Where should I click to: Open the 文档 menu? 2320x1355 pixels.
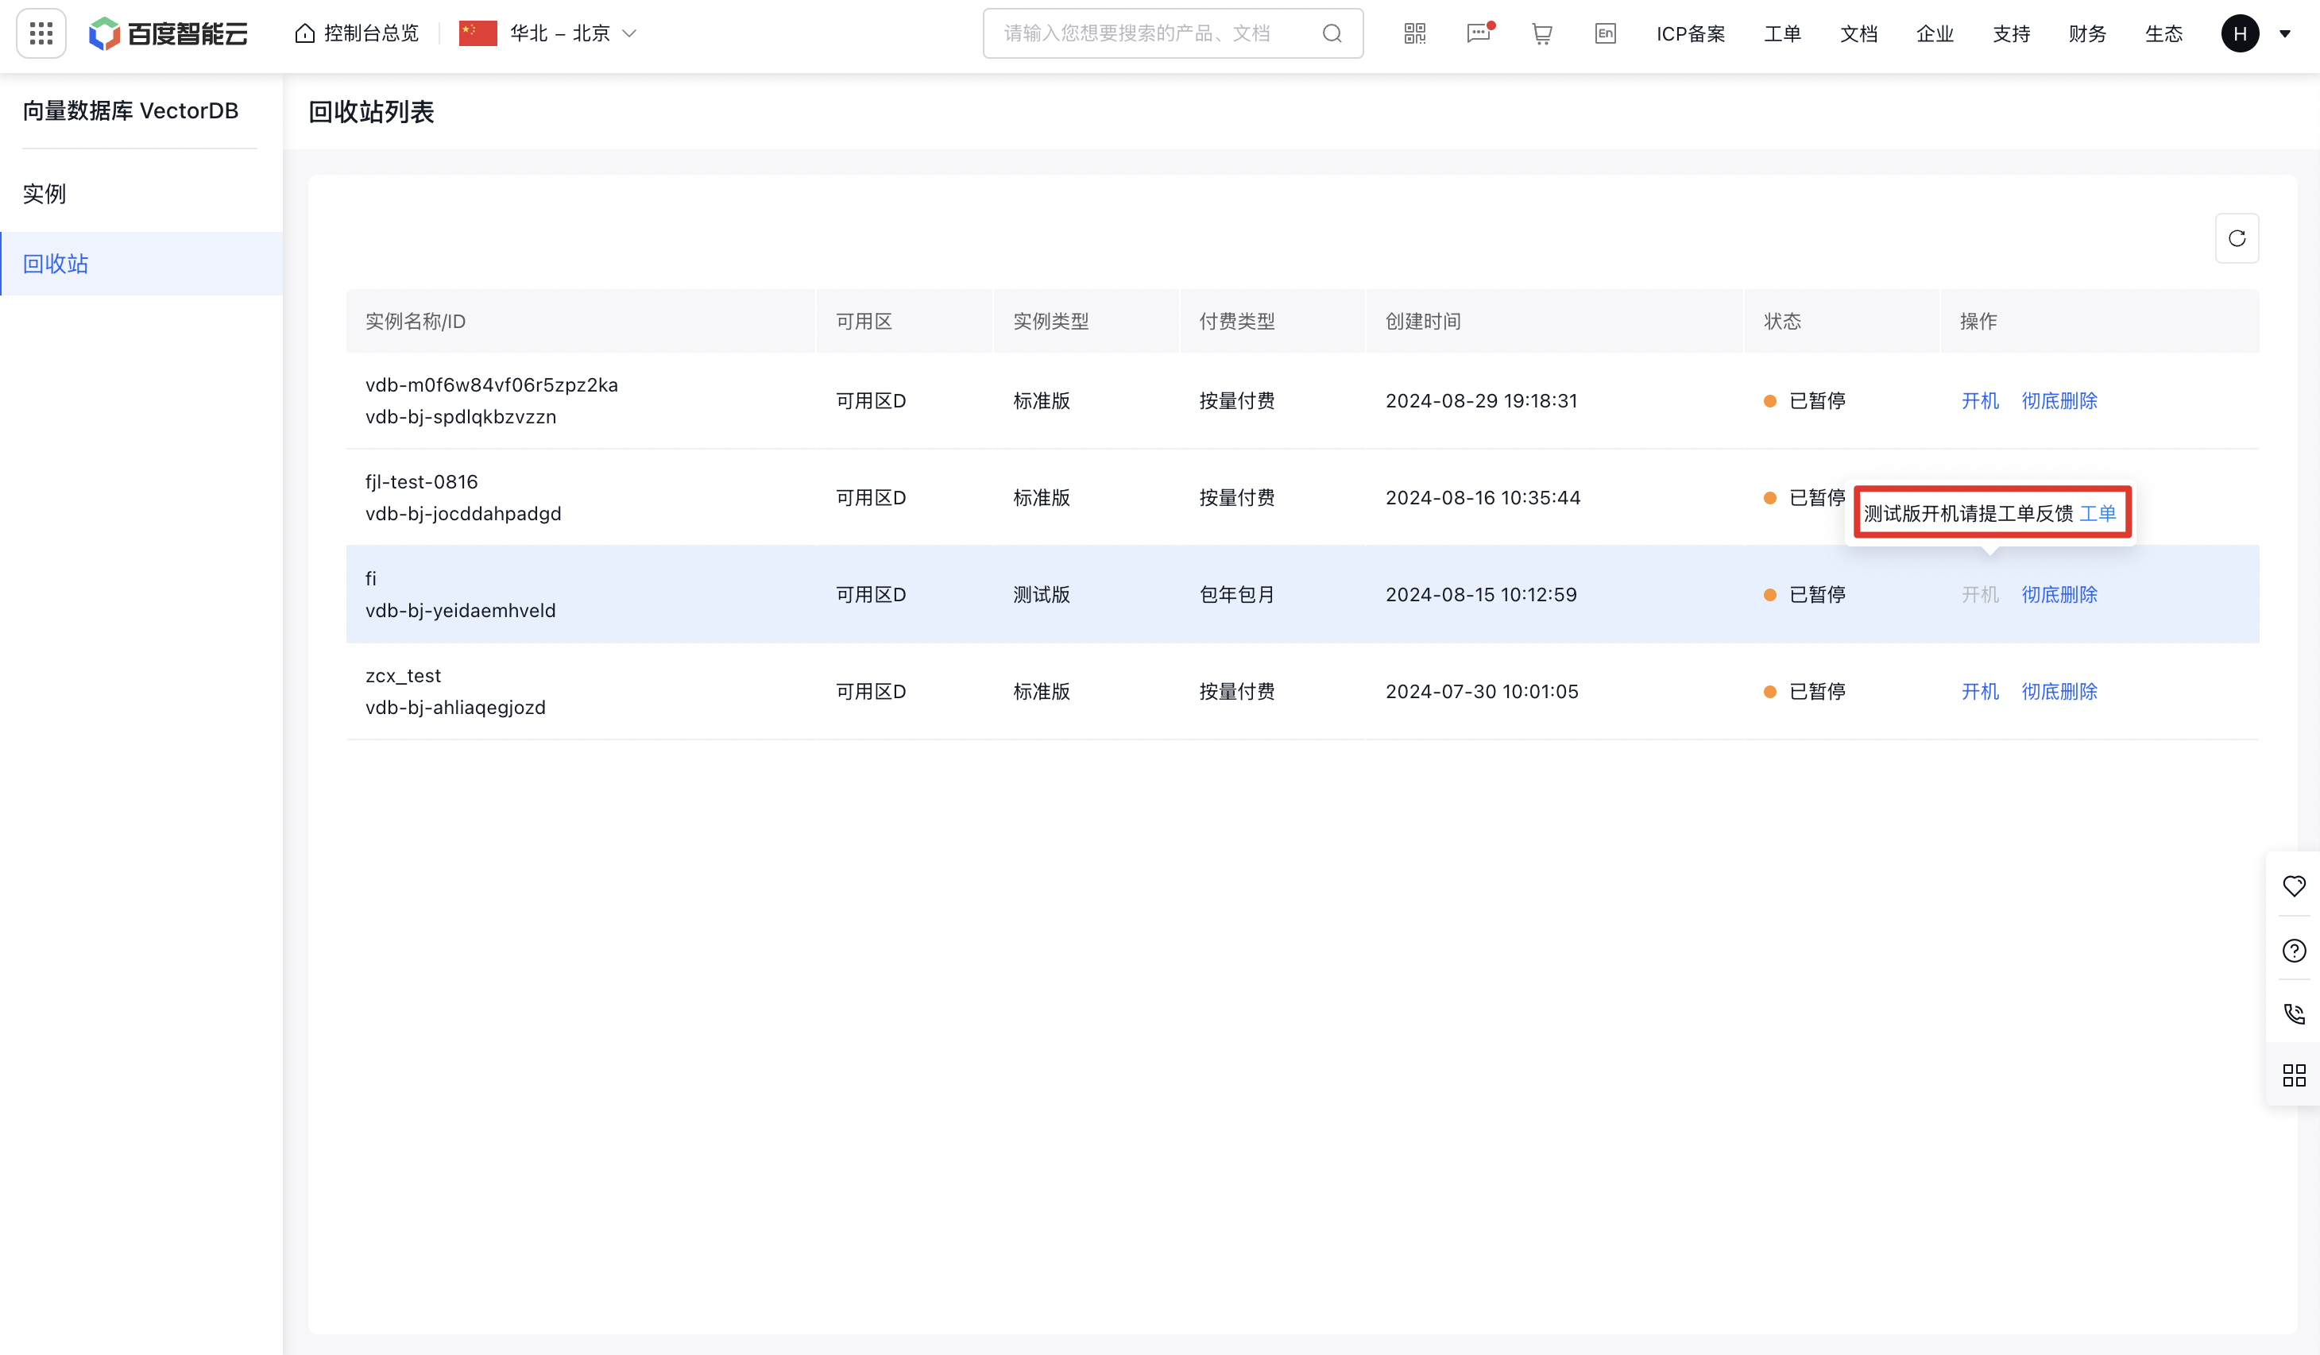[1858, 34]
